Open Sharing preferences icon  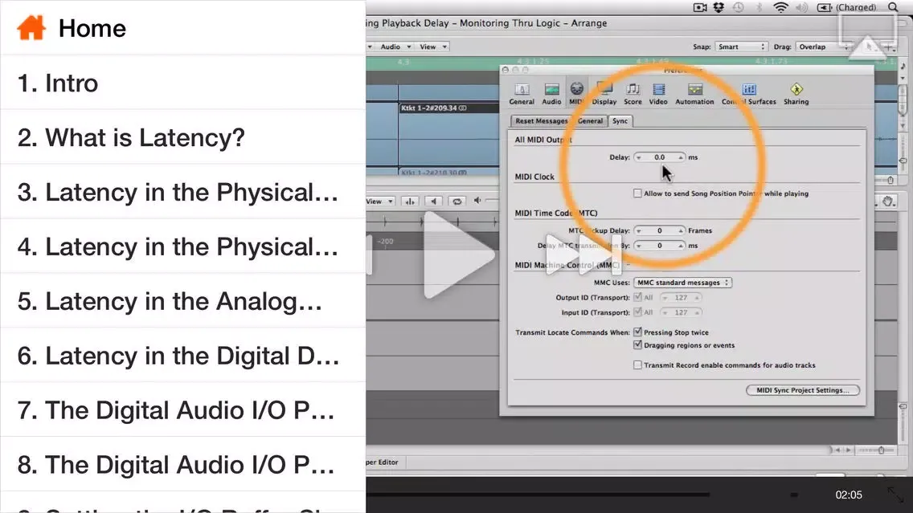(x=796, y=94)
